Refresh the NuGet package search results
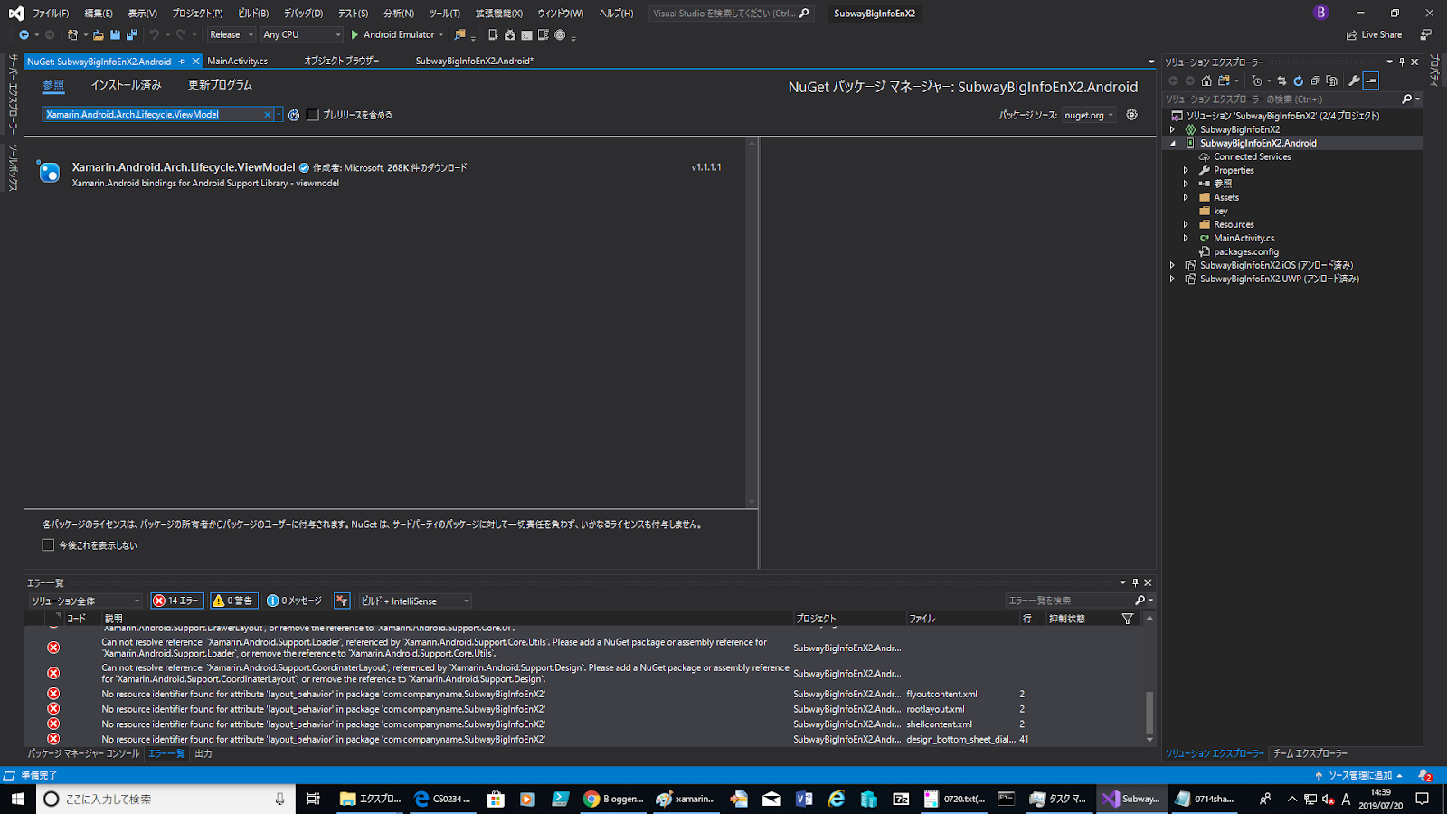1447x814 pixels. tap(294, 115)
